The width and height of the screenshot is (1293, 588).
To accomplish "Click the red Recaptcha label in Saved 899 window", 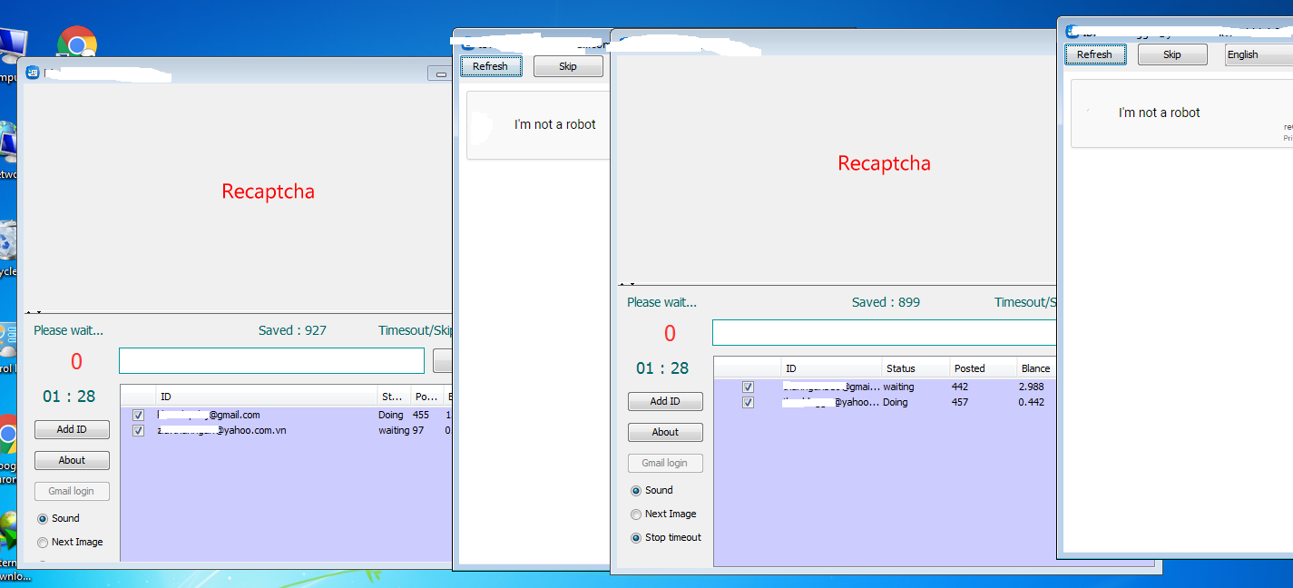I will (884, 163).
